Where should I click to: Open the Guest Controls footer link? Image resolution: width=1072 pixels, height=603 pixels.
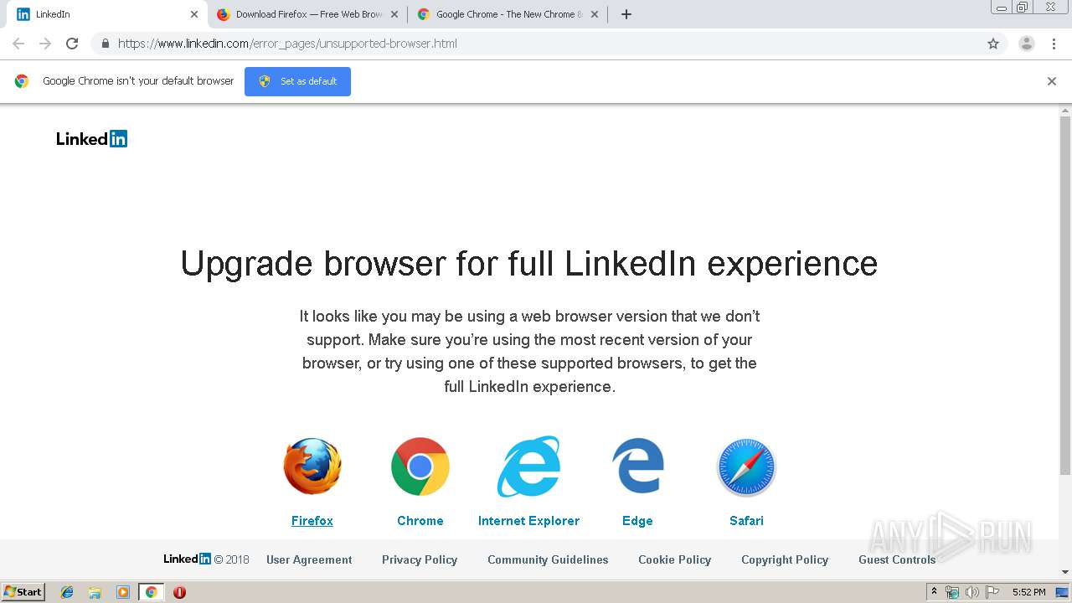click(x=897, y=559)
